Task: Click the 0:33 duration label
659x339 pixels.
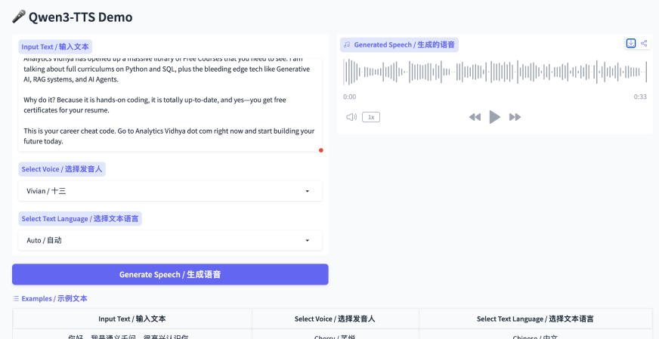Action: 640,97
